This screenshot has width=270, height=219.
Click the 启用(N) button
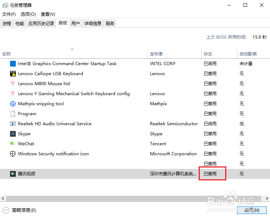coord(252,210)
